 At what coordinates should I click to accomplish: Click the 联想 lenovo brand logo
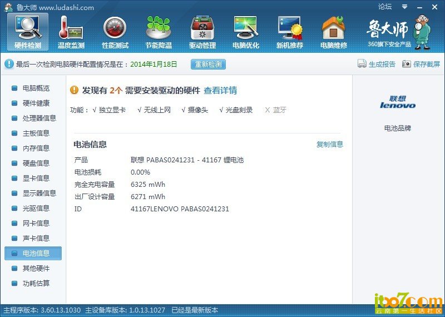(398, 102)
